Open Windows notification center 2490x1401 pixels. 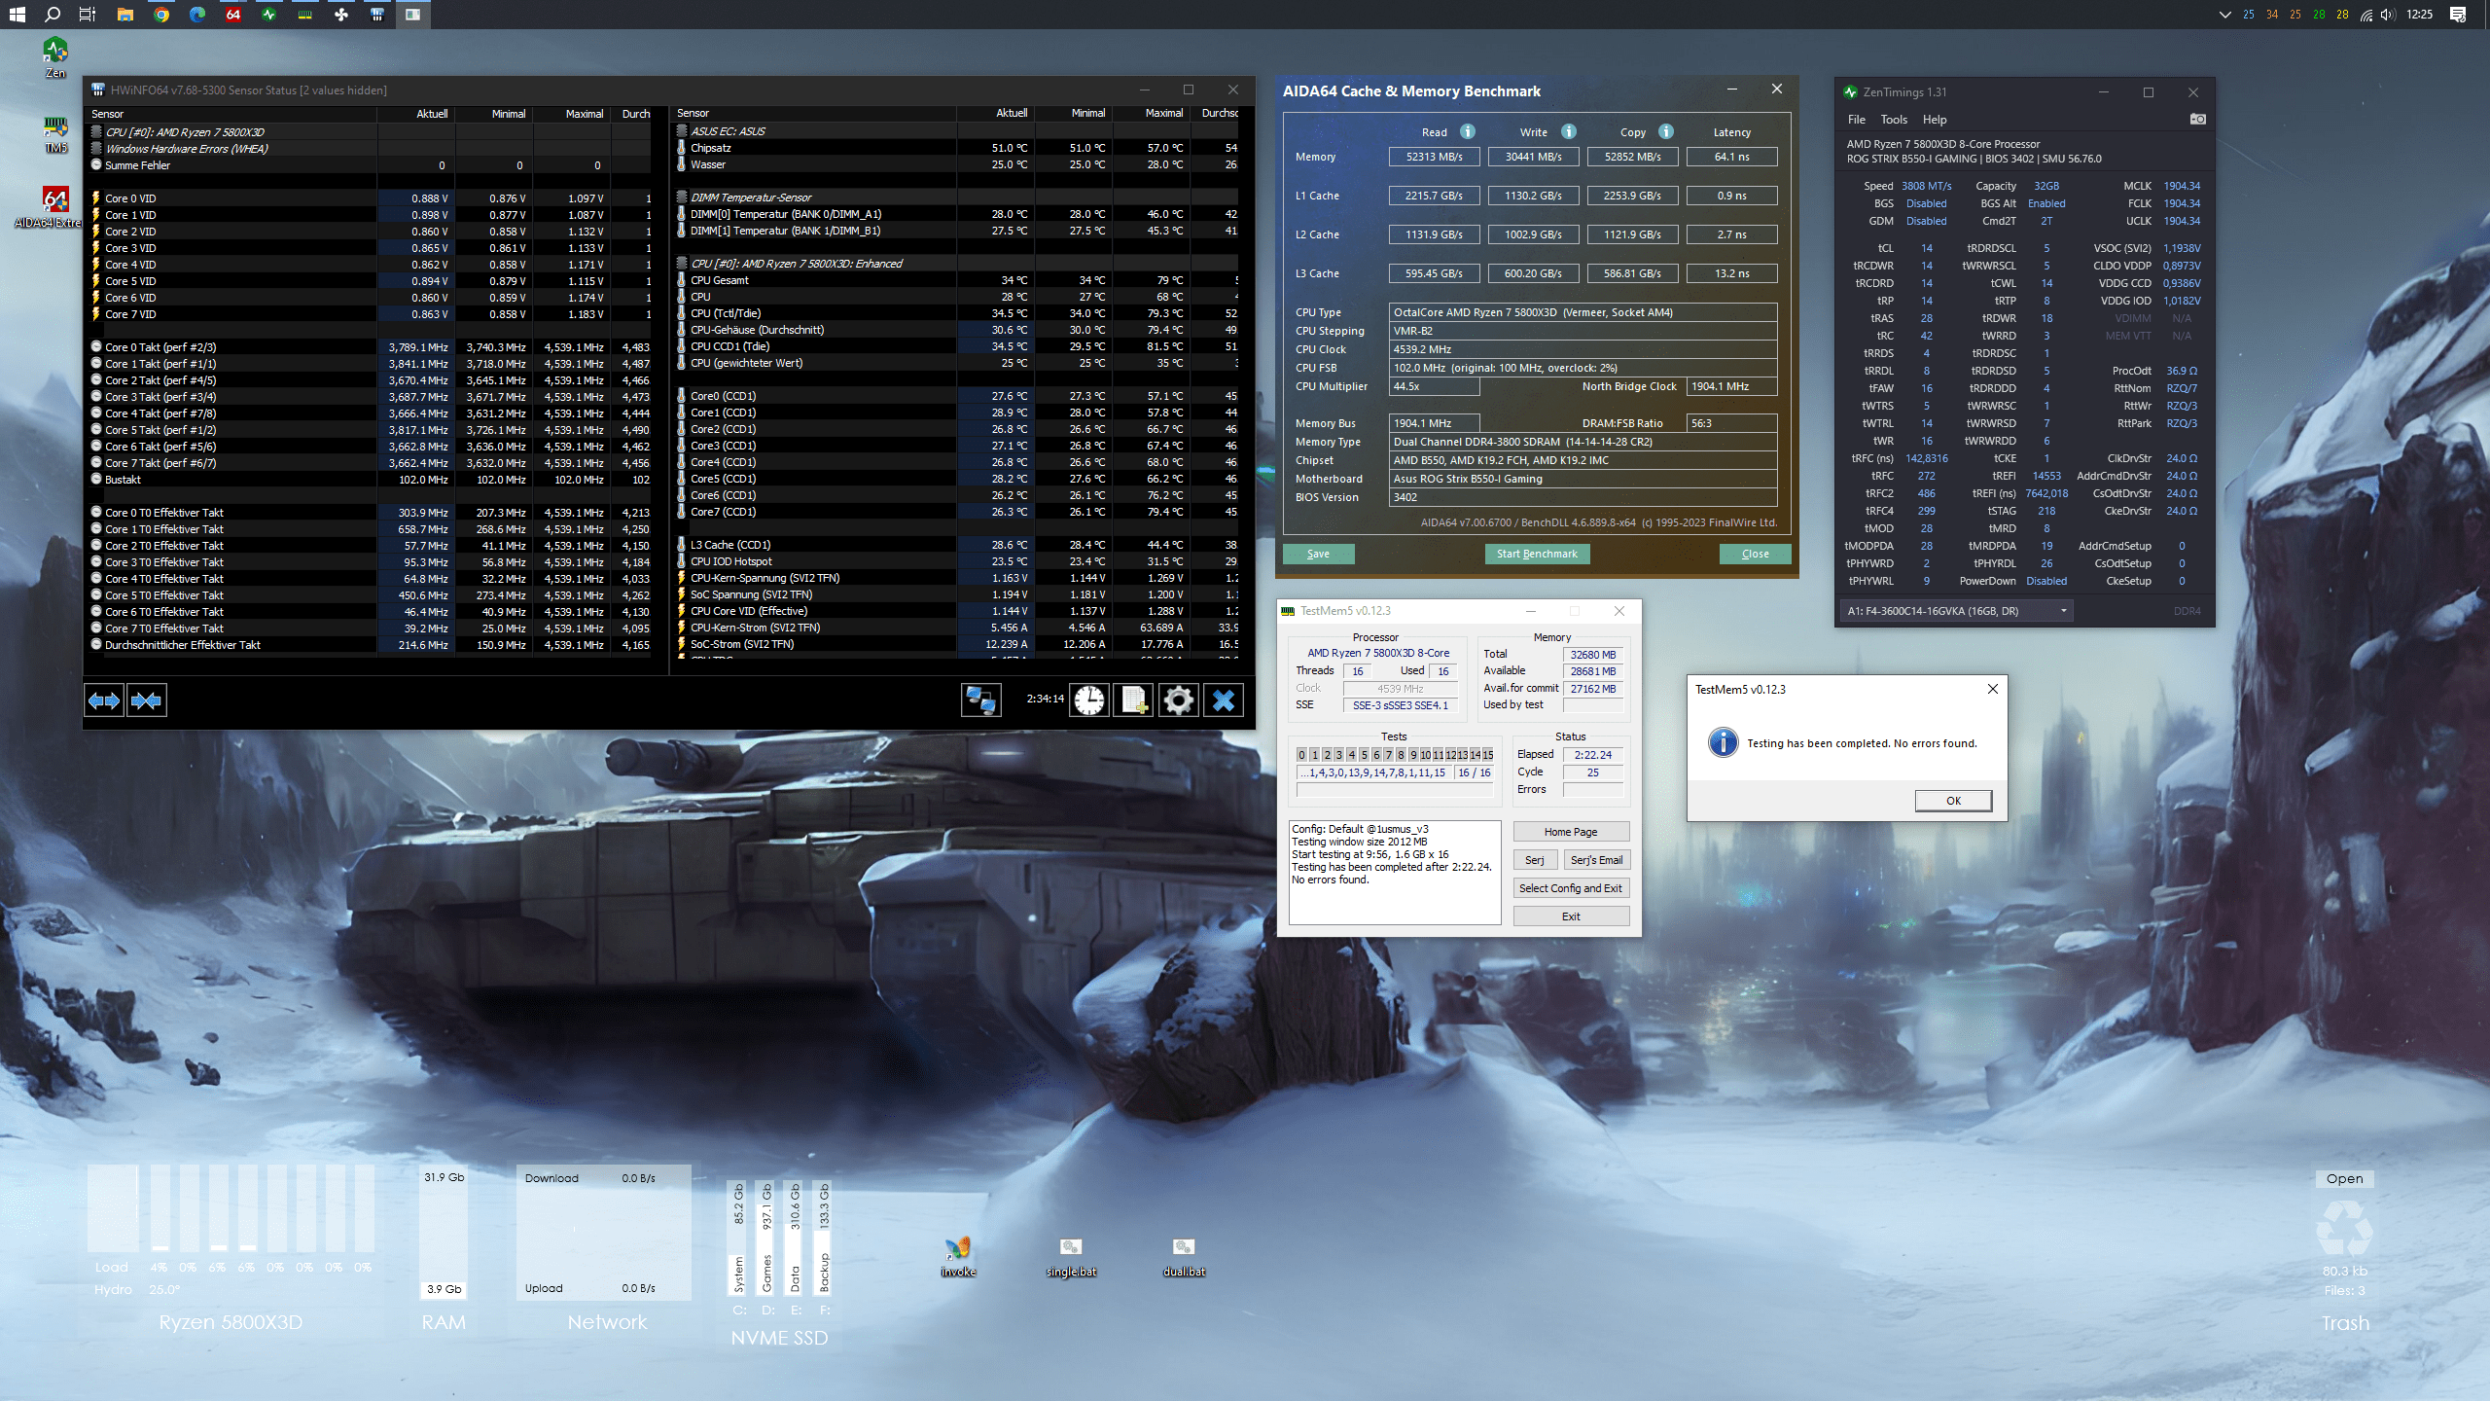2457,15
